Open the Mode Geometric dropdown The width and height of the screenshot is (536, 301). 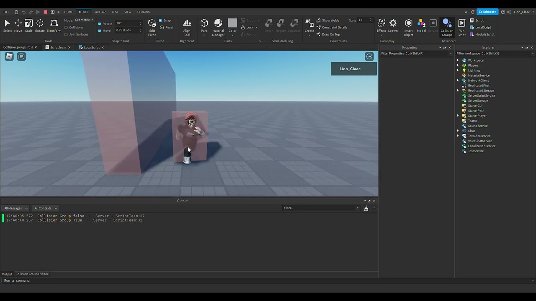[x=83, y=20]
